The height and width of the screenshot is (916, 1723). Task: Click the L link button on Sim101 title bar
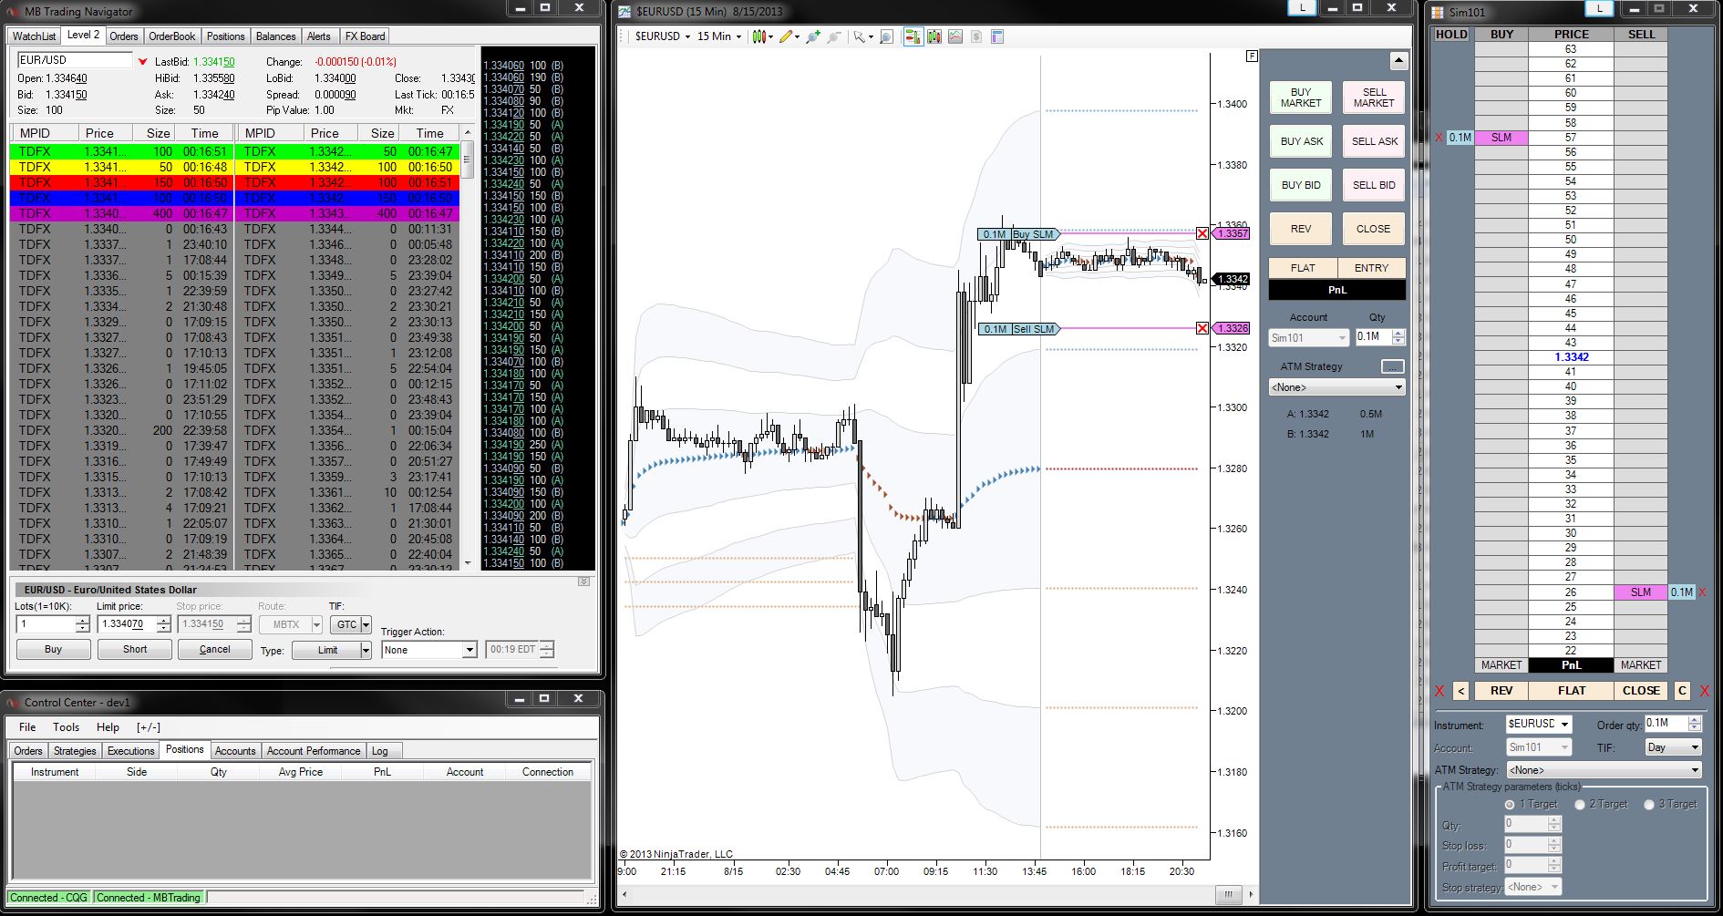pos(1599,8)
